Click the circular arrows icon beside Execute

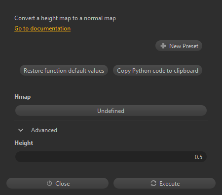(x=153, y=183)
